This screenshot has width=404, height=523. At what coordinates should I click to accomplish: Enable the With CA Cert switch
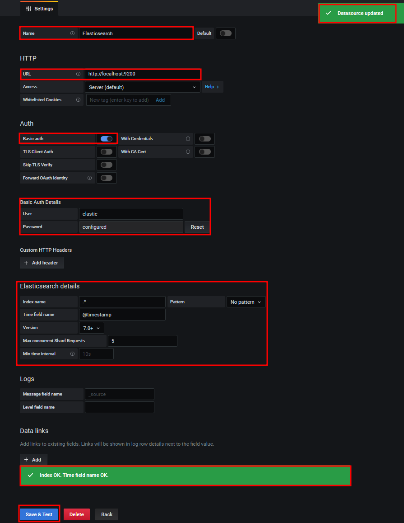[205, 152]
